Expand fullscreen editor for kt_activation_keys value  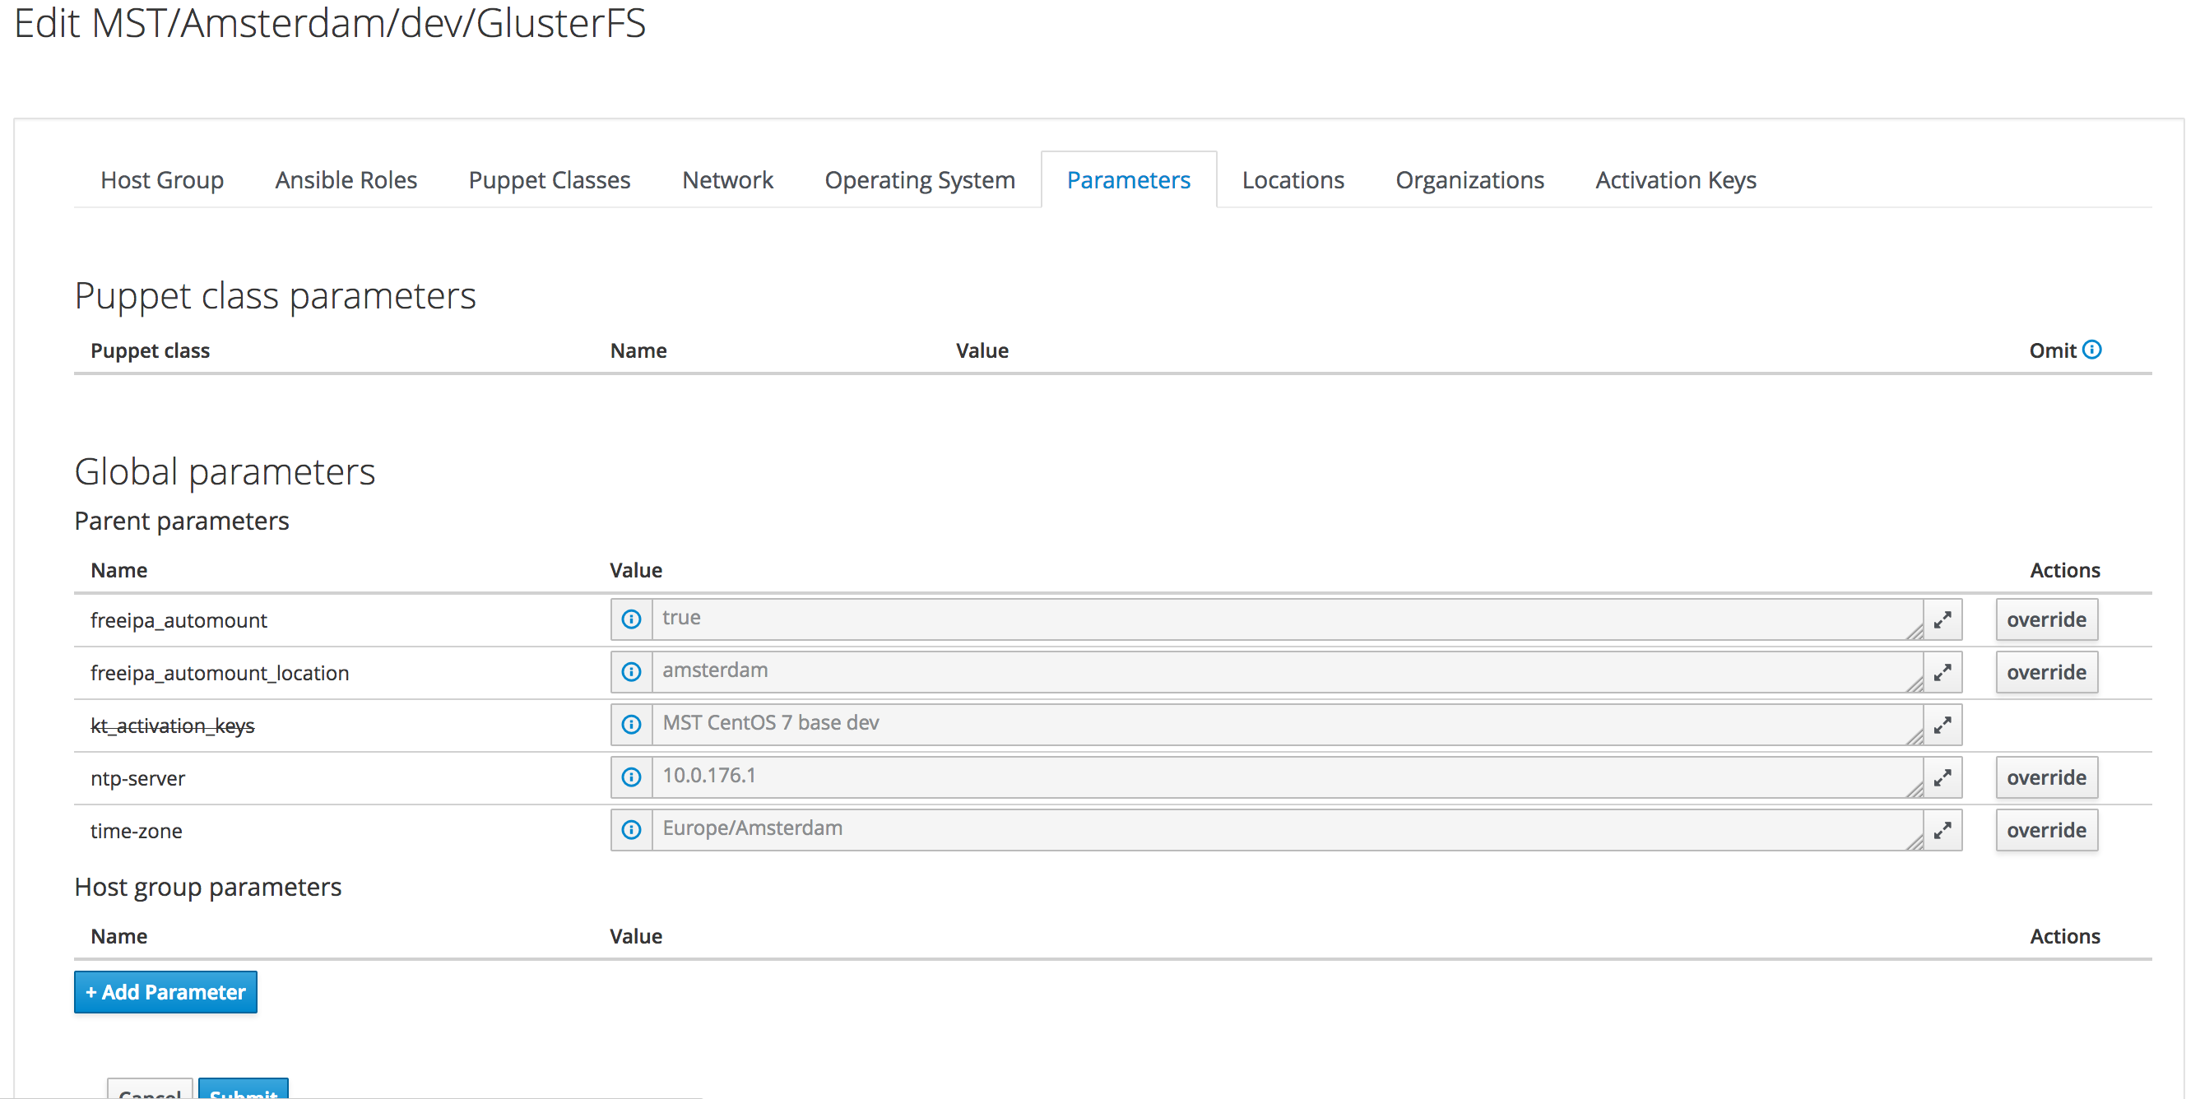[1942, 725]
